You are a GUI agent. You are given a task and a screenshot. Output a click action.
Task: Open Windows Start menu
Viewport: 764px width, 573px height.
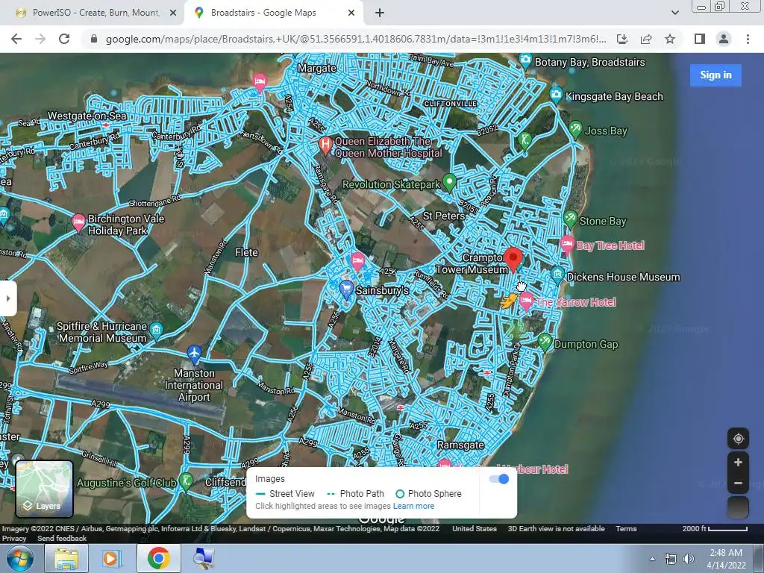[x=20, y=558]
